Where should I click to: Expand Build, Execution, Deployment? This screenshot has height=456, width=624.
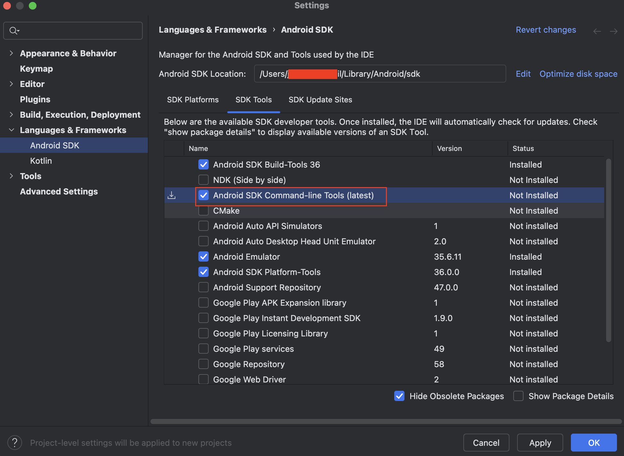[12, 114]
